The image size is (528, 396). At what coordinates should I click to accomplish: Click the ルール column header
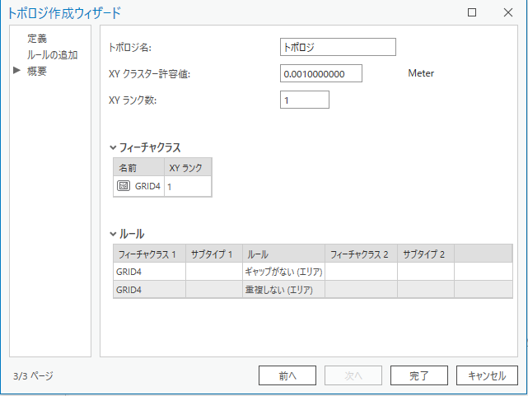coord(283,254)
